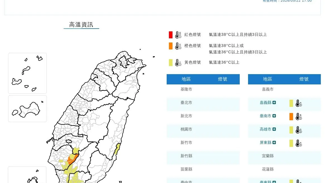325x183 pixels.
Task: Click the 新北市 table cell
Action: tap(186, 116)
